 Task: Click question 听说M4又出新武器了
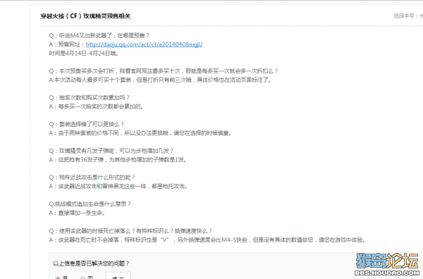coord(99,36)
